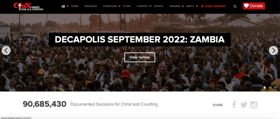280x119 pixels.
Task: Expand the Training menu chevron
Action: [183, 6]
